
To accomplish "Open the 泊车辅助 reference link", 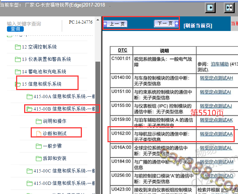I will [x=220, y=64].
